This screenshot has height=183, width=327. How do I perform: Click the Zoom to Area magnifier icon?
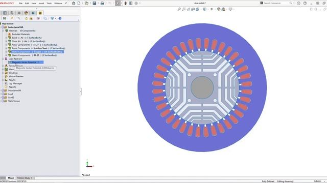pos(183,9)
